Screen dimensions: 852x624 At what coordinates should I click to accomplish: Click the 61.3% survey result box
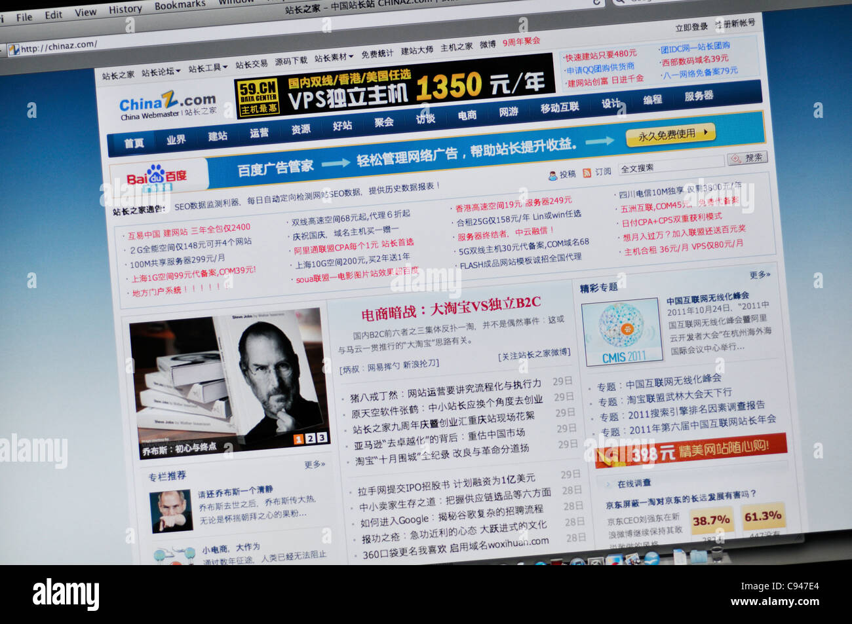pyautogui.click(x=762, y=517)
